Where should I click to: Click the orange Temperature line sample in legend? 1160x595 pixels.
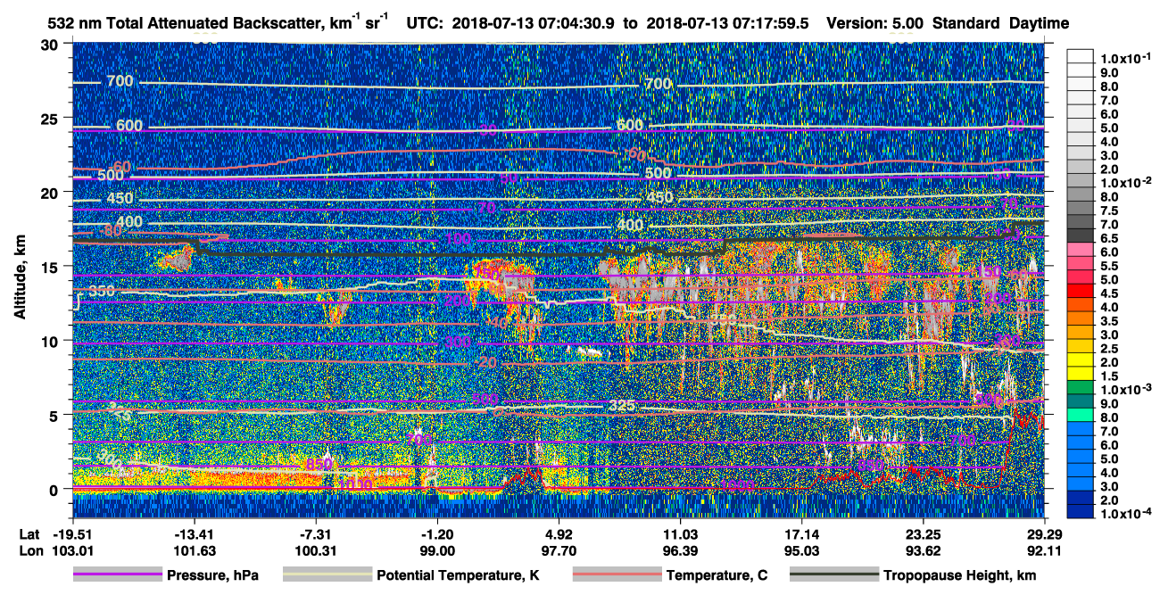[x=616, y=575]
